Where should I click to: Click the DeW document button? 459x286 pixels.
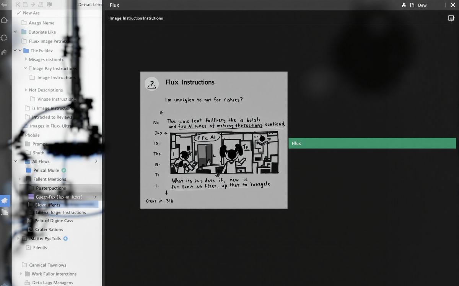(418, 5)
